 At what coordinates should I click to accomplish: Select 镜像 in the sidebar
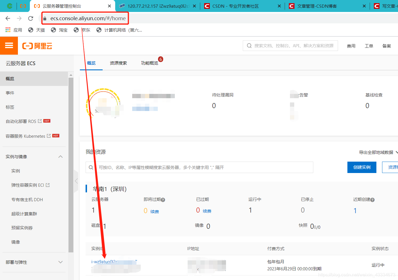[16, 242]
